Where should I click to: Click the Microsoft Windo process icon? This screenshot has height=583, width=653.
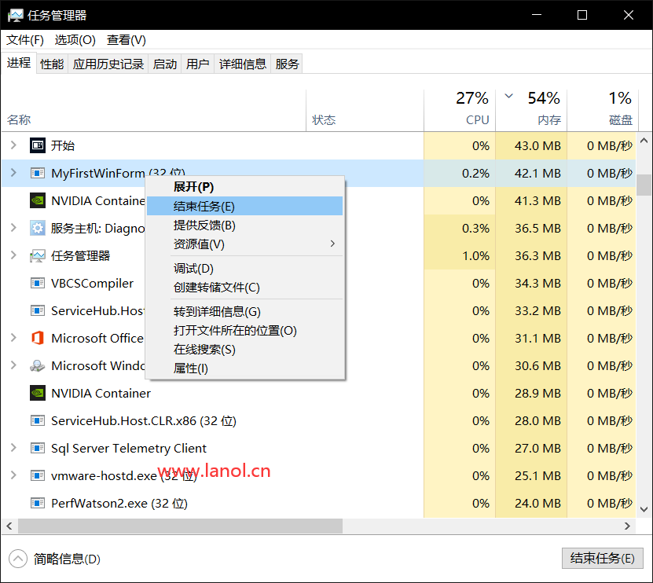38,365
